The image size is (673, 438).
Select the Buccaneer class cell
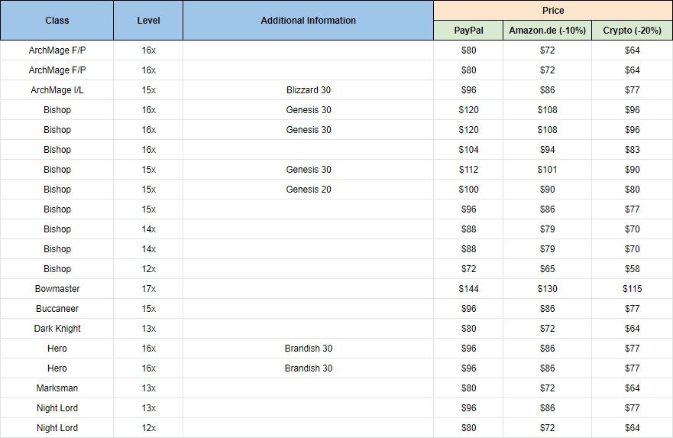[57, 309]
